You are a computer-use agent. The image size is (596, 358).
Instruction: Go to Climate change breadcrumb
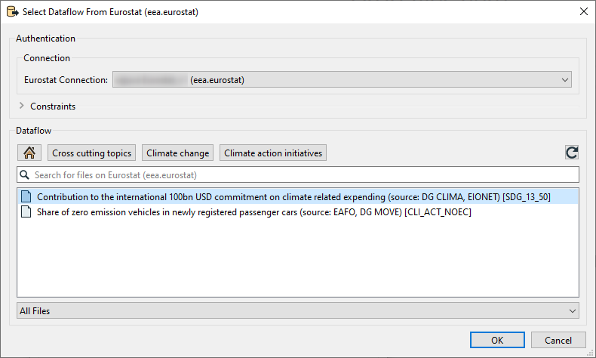click(x=177, y=153)
